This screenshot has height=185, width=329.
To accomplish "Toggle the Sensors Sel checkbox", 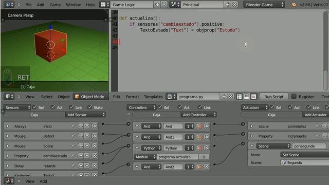I will tap(34, 107).
